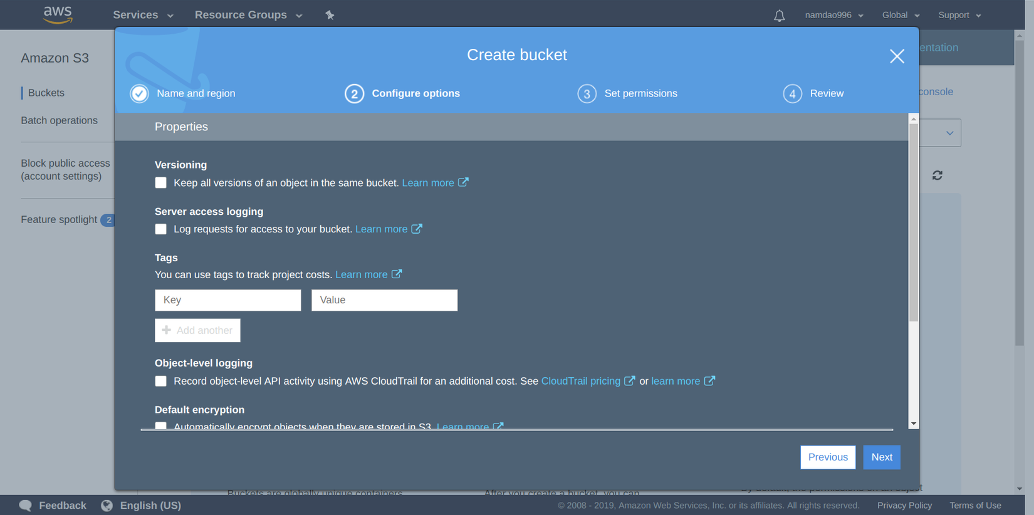Open the notifications bell icon
1034x515 pixels.
(x=779, y=16)
